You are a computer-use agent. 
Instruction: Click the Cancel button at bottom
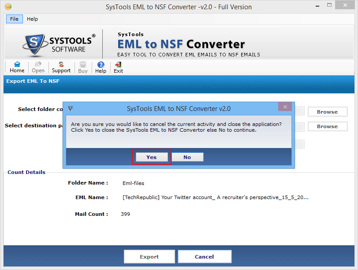pos(204,256)
